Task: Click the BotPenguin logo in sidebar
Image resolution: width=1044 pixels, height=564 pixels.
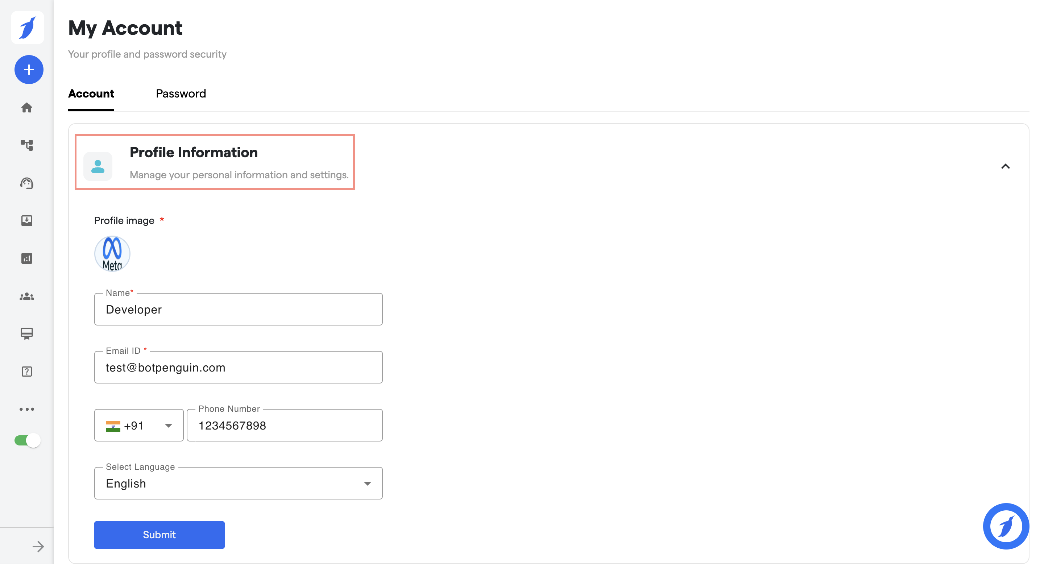Action: pyautogui.click(x=27, y=28)
